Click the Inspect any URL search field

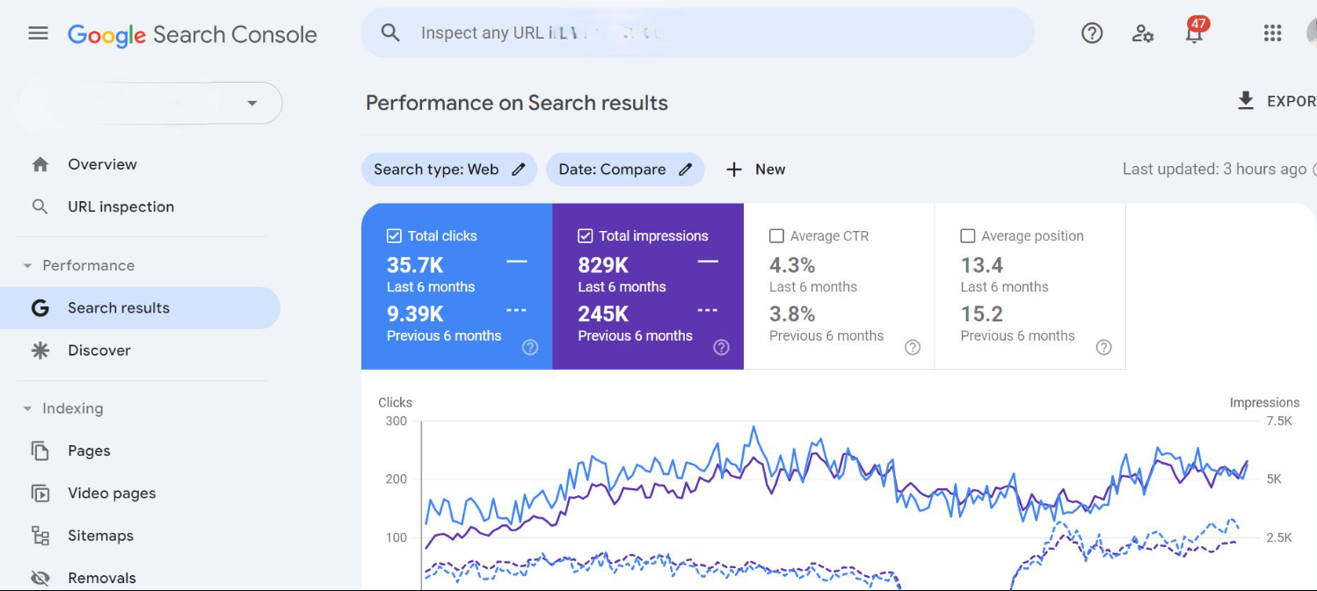coord(697,33)
